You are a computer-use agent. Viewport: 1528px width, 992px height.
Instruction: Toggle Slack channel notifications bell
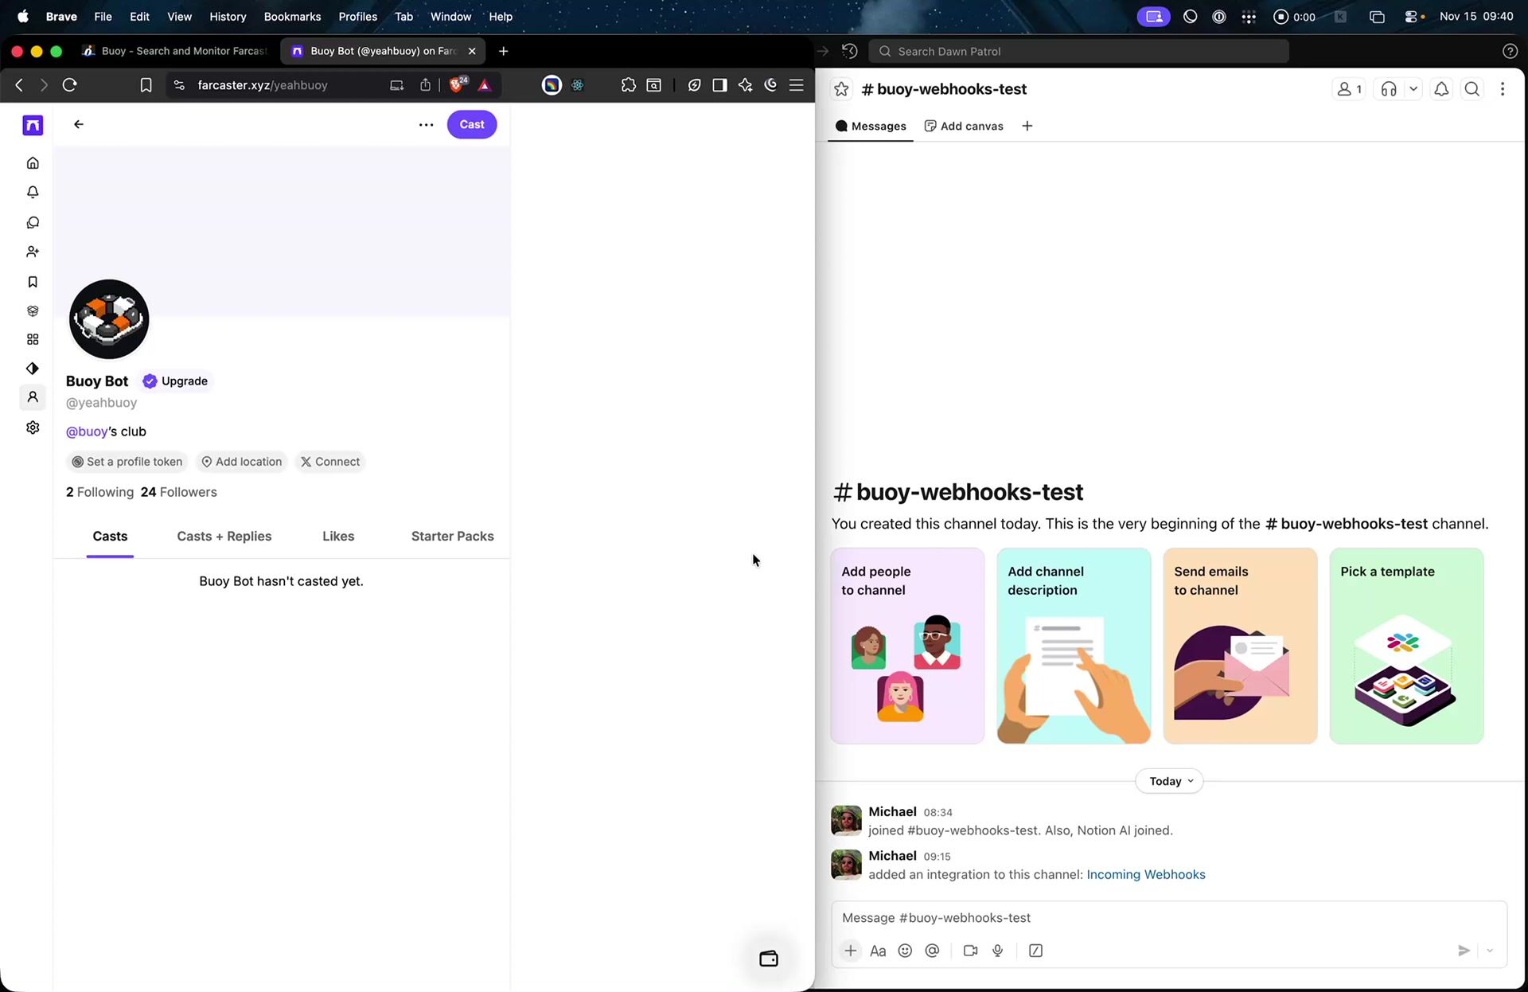(x=1441, y=89)
